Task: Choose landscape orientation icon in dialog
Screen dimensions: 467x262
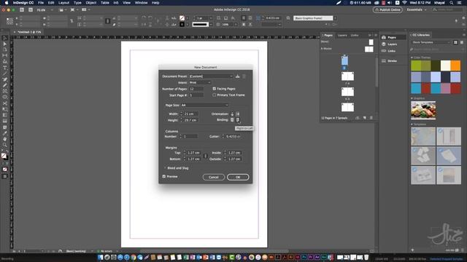Action: pyautogui.click(x=238, y=114)
